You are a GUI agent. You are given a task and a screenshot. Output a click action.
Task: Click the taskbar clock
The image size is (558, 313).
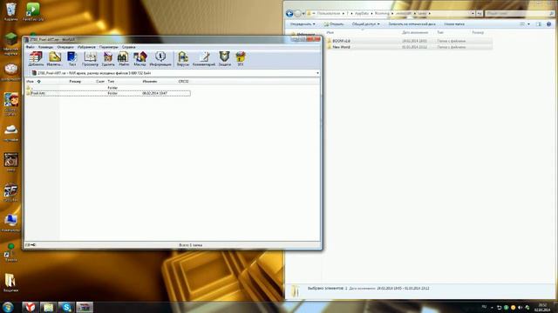pos(542,307)
